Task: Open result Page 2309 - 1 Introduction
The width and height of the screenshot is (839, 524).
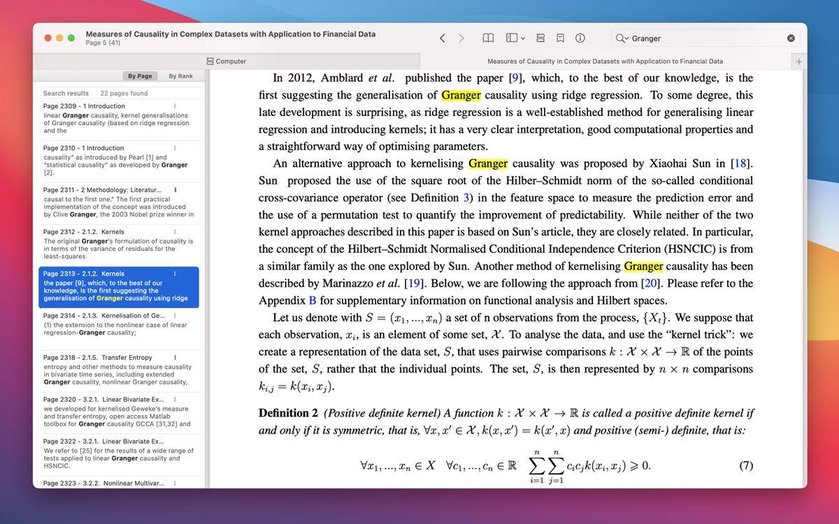Action: 119,118
